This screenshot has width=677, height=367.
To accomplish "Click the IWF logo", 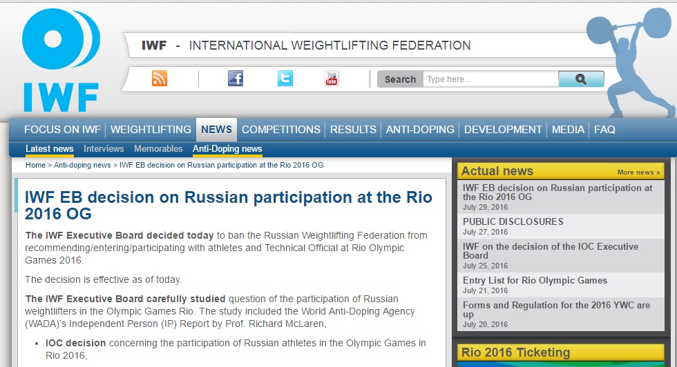I will [61, 61].
